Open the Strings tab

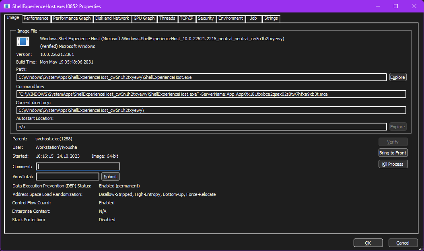(x=271, y=19)
